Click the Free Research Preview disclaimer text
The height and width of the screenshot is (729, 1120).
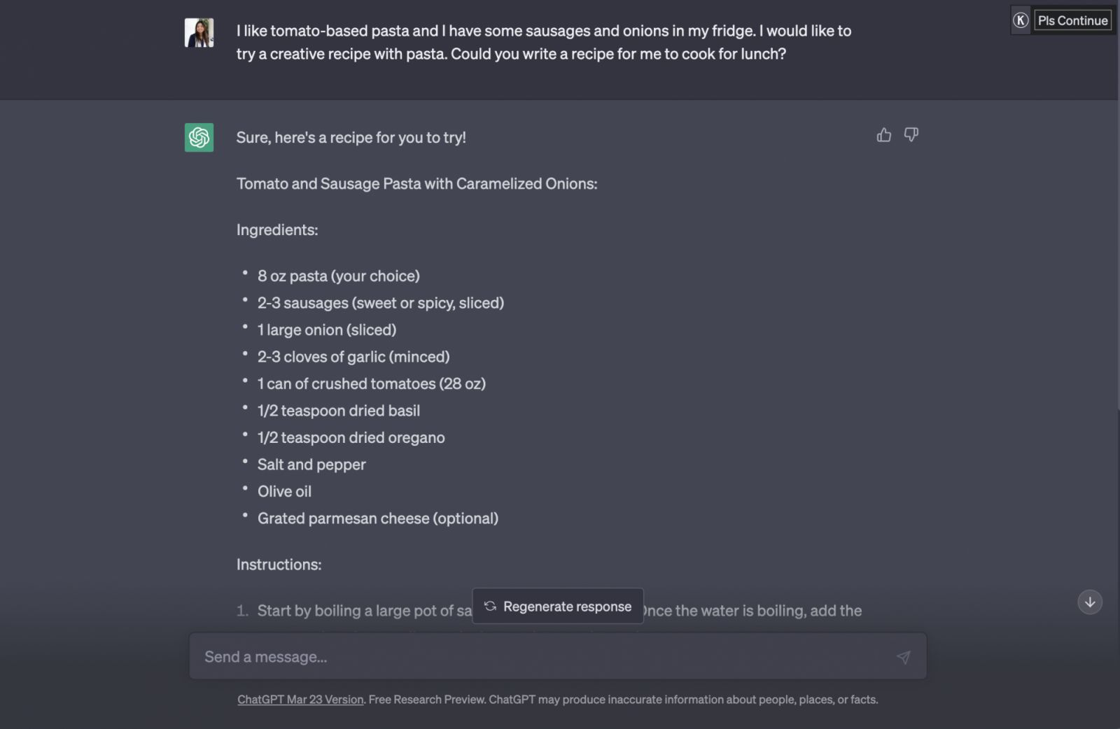(623, 699)
